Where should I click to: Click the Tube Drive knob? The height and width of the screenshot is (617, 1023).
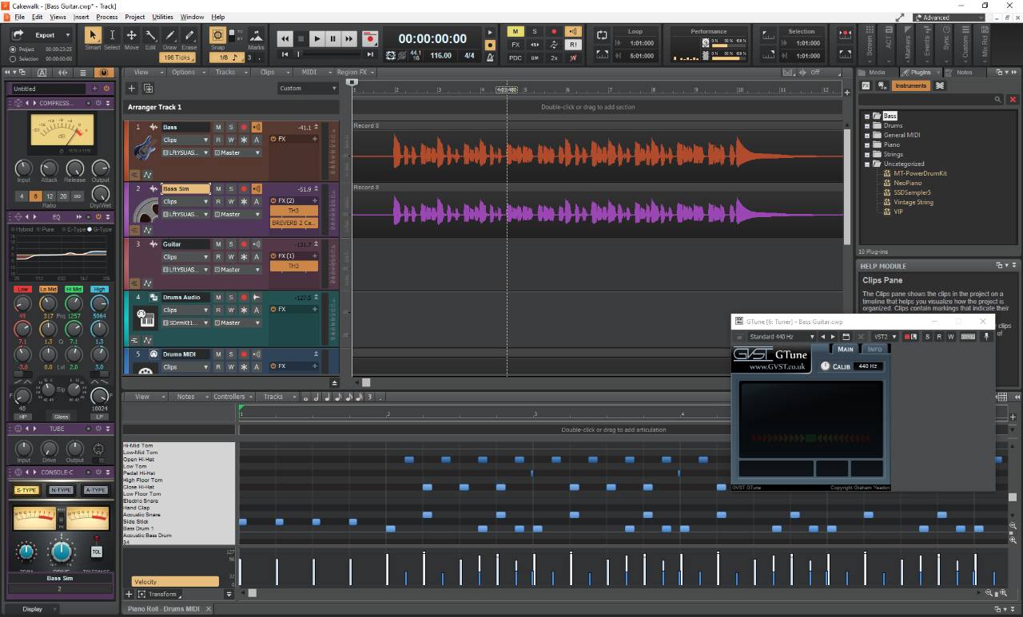pyautogui.click(x=49, y=449)
